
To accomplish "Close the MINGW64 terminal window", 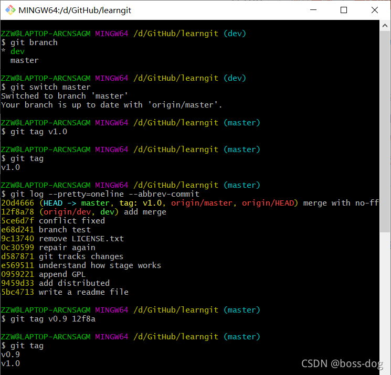I will coord(375,10).
